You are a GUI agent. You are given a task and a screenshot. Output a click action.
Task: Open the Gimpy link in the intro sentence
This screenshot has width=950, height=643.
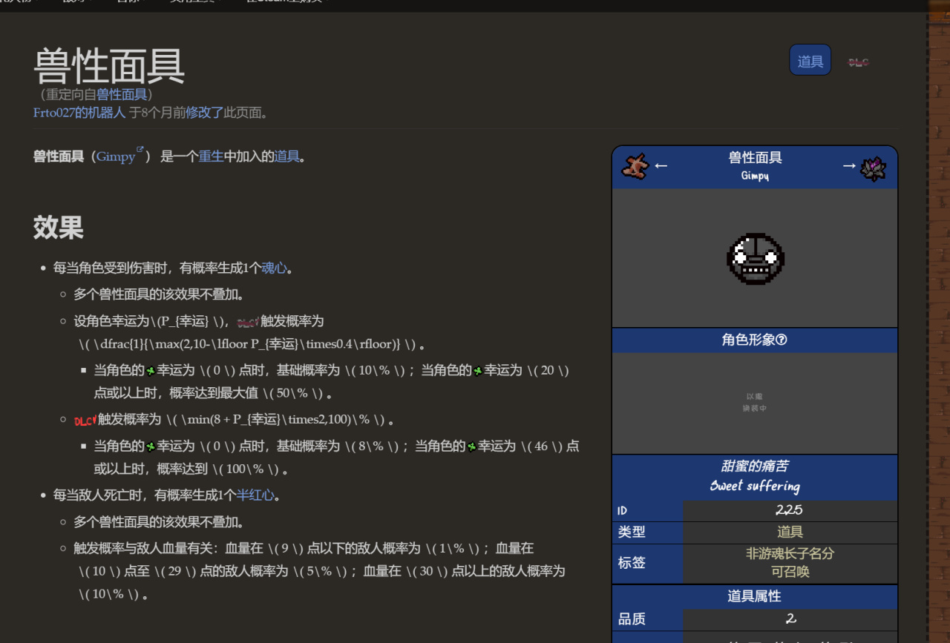pyautogui.click(x=116, y=156)
